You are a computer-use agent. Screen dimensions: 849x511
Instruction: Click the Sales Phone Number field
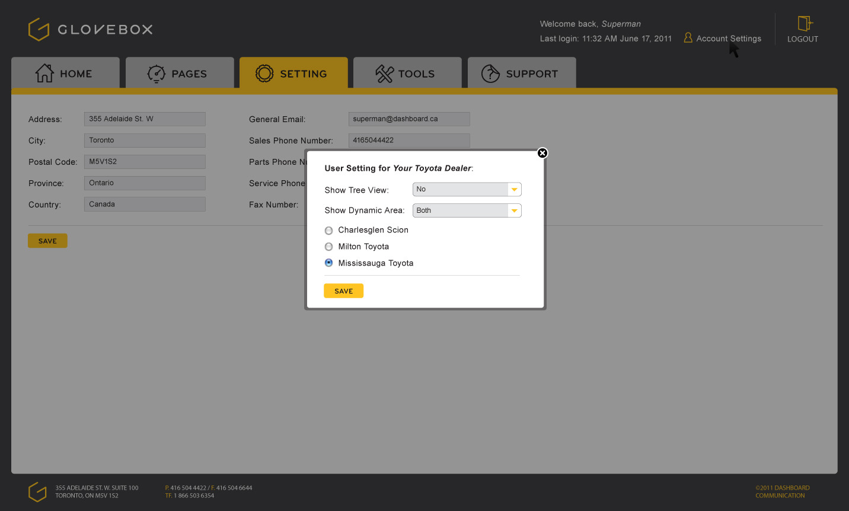click(409, 140)
